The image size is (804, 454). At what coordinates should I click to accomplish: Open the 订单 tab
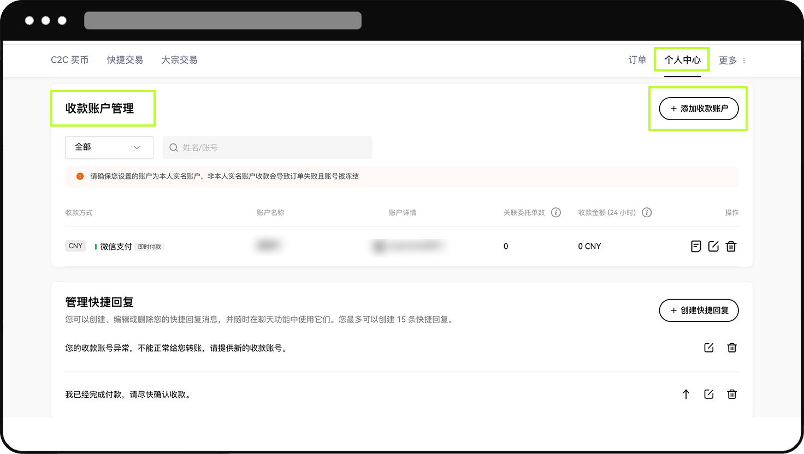(x=637, y=60)
